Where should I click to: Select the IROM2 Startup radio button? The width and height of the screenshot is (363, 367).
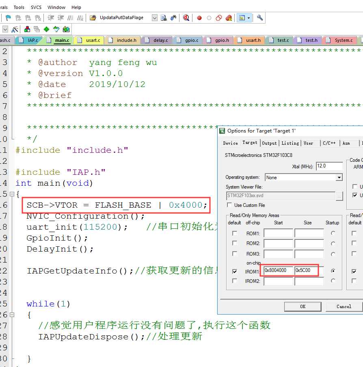pyautogui.click(x=333, y=280)
